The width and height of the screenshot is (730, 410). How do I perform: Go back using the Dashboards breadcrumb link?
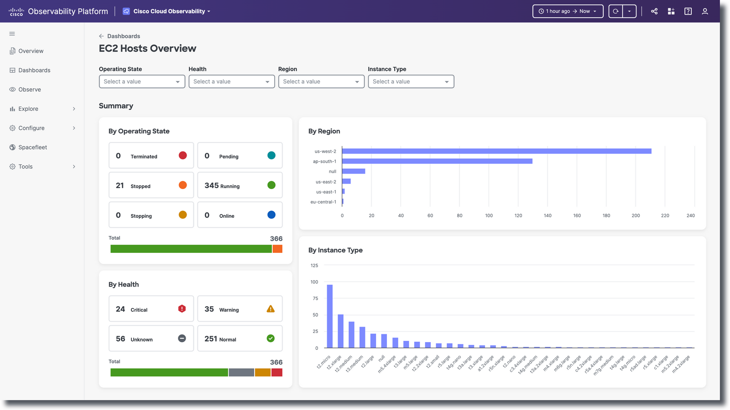point(123,36)
